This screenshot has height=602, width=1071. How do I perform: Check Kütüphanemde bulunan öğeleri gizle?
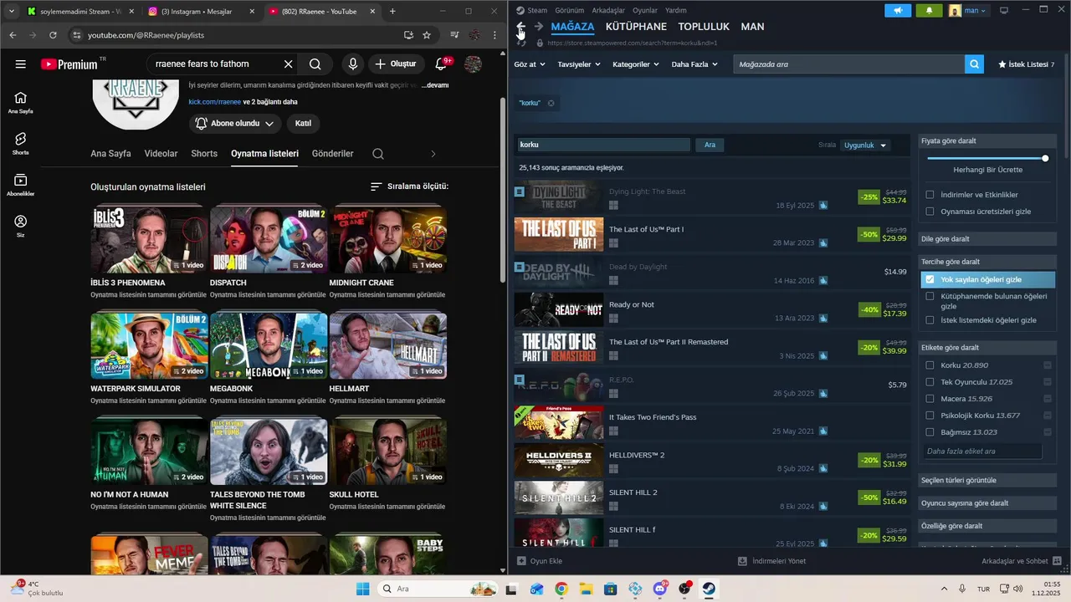tap(930, 296)
